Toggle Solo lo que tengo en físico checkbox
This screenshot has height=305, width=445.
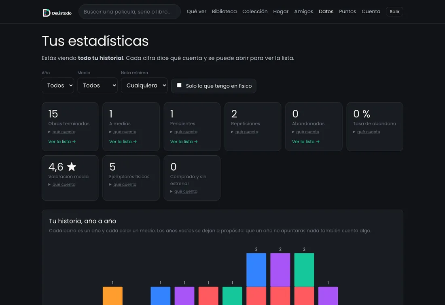tap(179, 85)
